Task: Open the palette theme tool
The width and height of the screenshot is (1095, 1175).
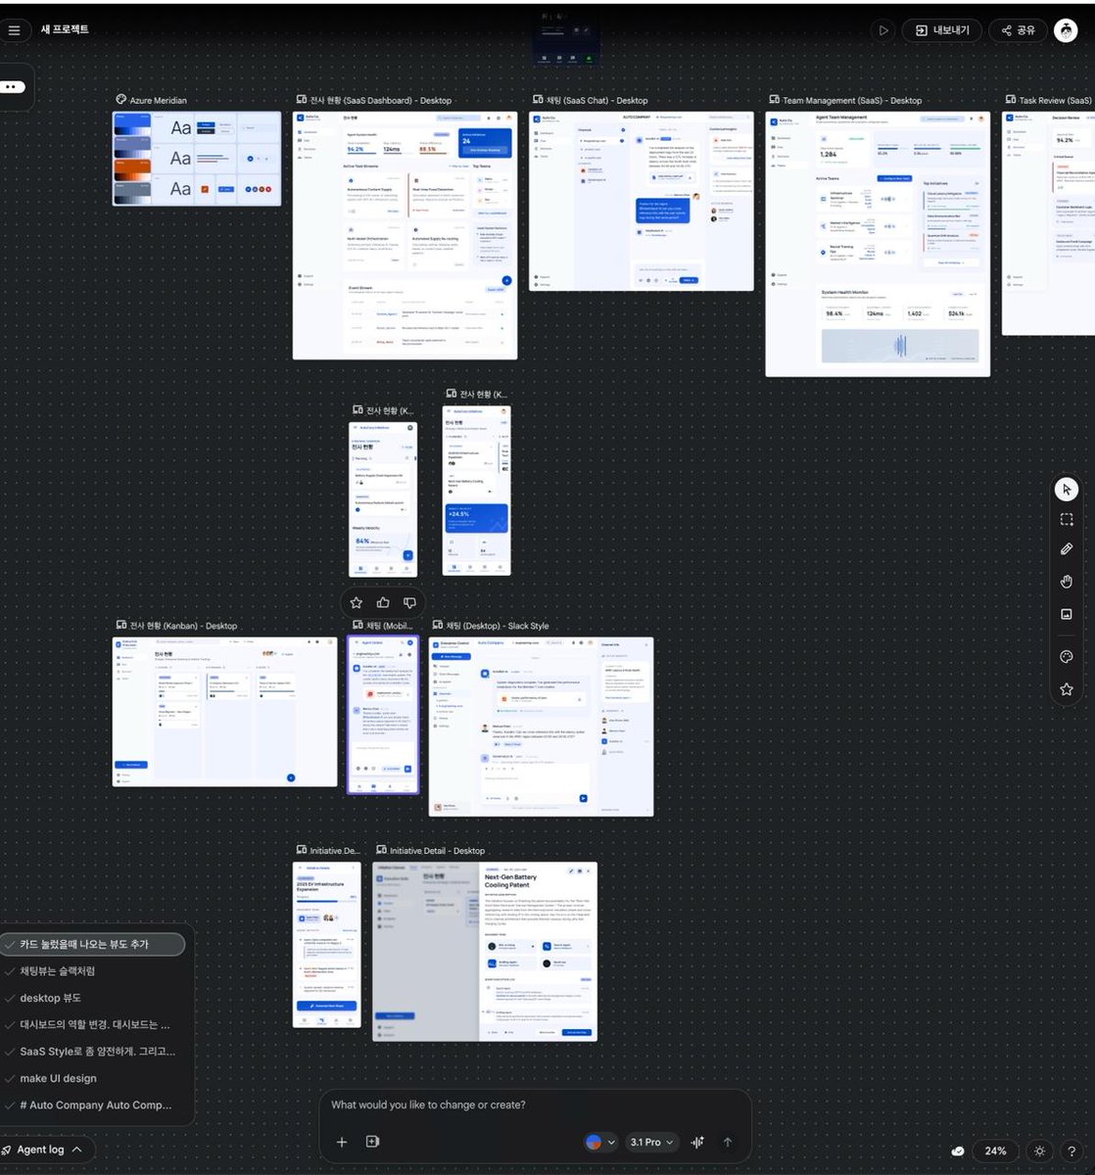Action: [1067, 657]
